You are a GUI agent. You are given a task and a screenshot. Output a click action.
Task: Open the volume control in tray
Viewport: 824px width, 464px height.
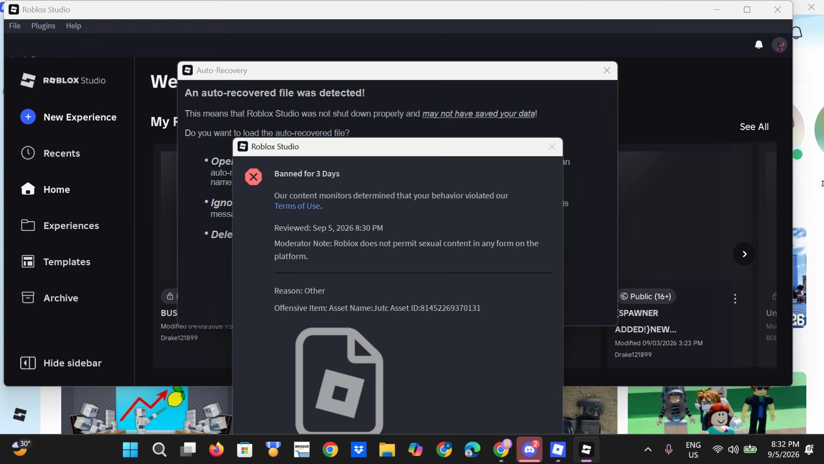(733, 450)
